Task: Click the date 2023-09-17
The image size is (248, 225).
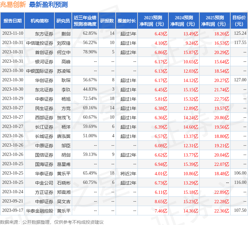Action: (13, 210)
